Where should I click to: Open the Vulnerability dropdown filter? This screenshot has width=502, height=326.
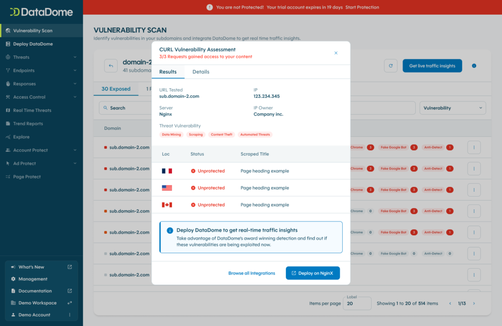pos(452,108)
